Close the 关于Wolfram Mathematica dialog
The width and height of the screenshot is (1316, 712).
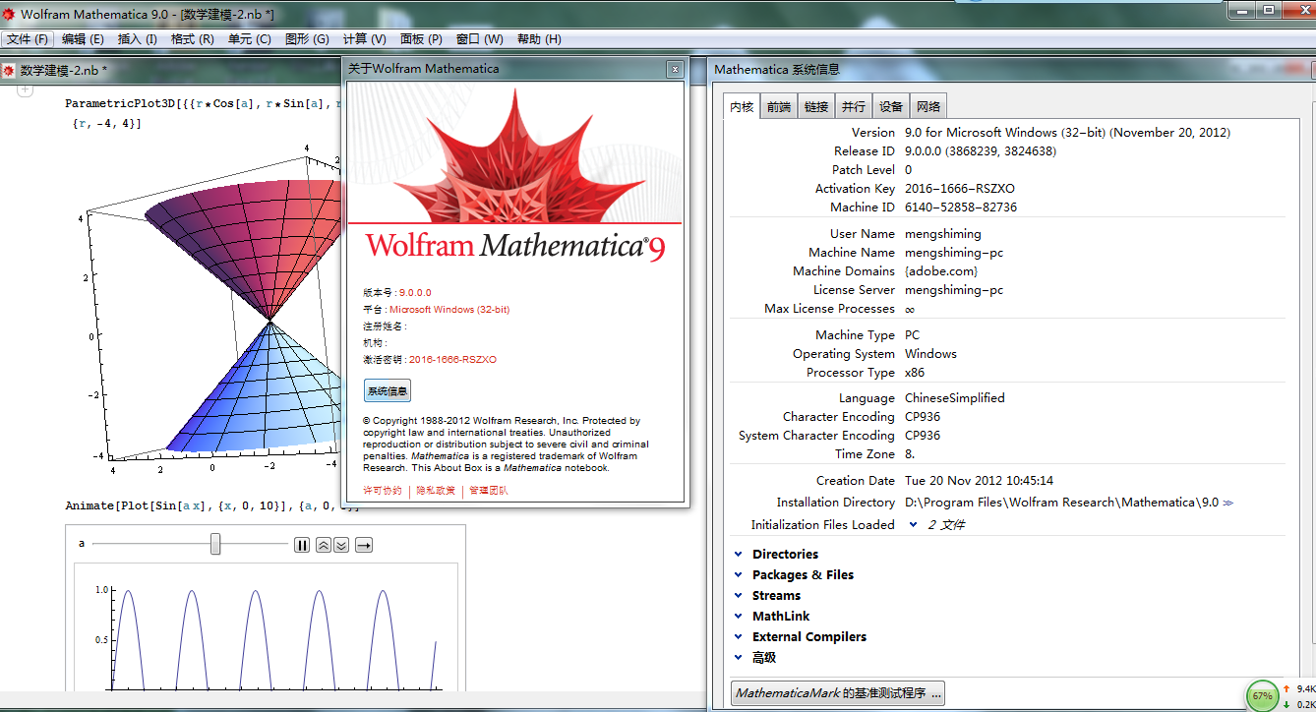click(x=675, y=69)
